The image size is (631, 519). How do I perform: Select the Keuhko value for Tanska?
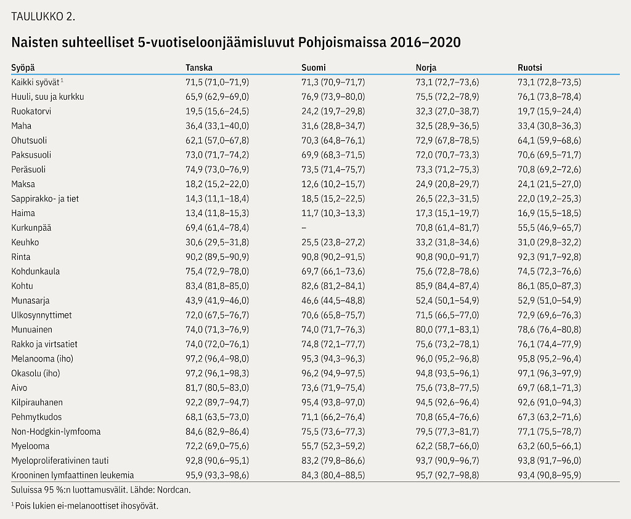217,243
